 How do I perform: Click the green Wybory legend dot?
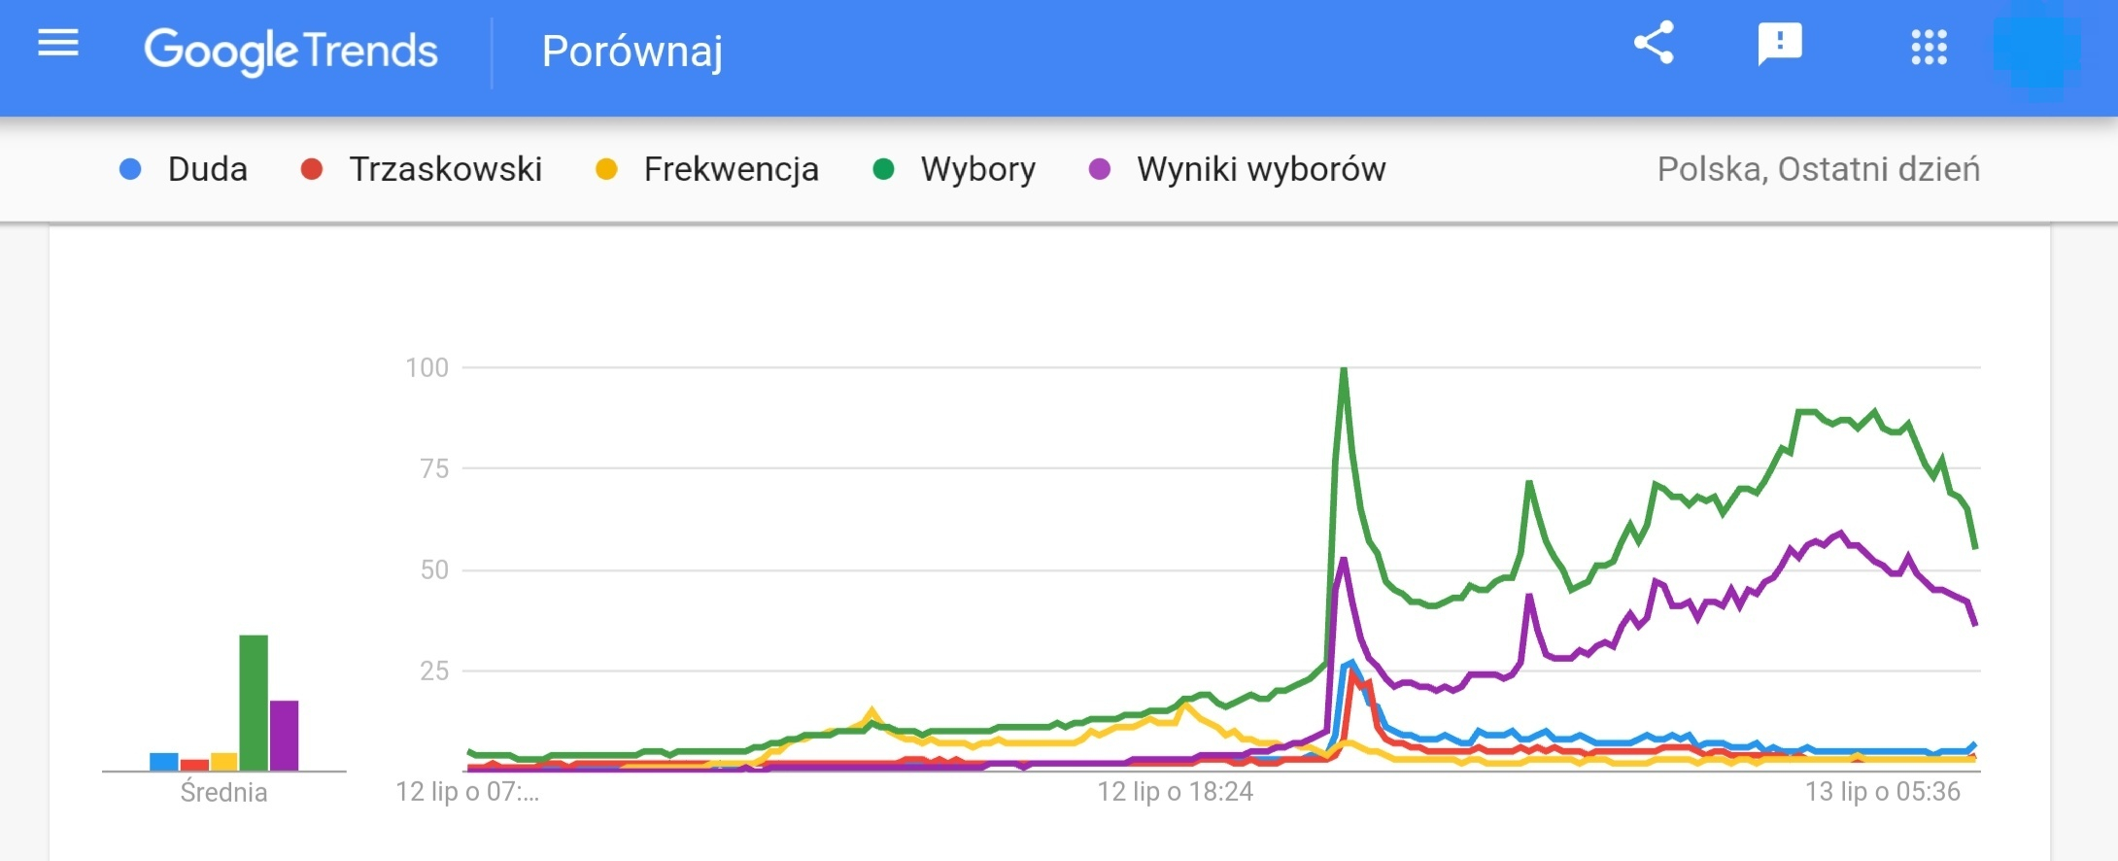[x=883, y=170]
